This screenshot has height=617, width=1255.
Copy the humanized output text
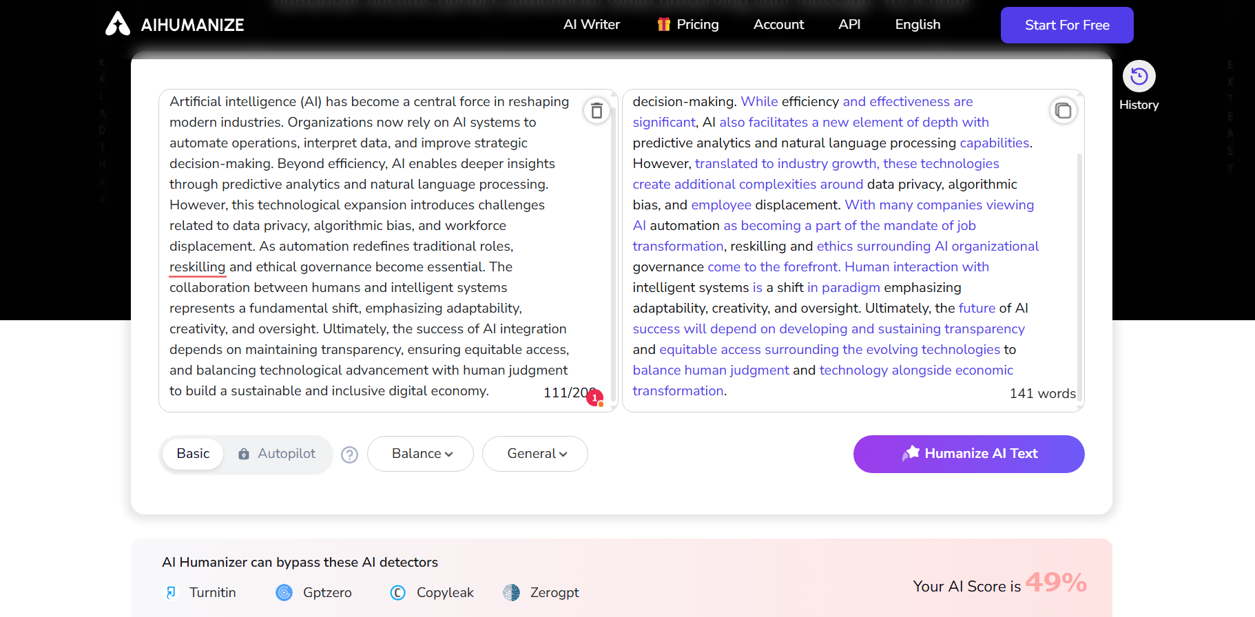pos(1063,110)
